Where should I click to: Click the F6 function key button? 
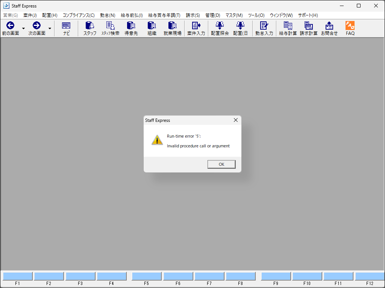[178, 276]
